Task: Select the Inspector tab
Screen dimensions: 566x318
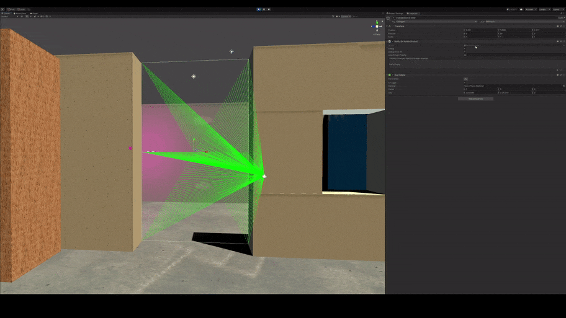Action: point(412,14)
